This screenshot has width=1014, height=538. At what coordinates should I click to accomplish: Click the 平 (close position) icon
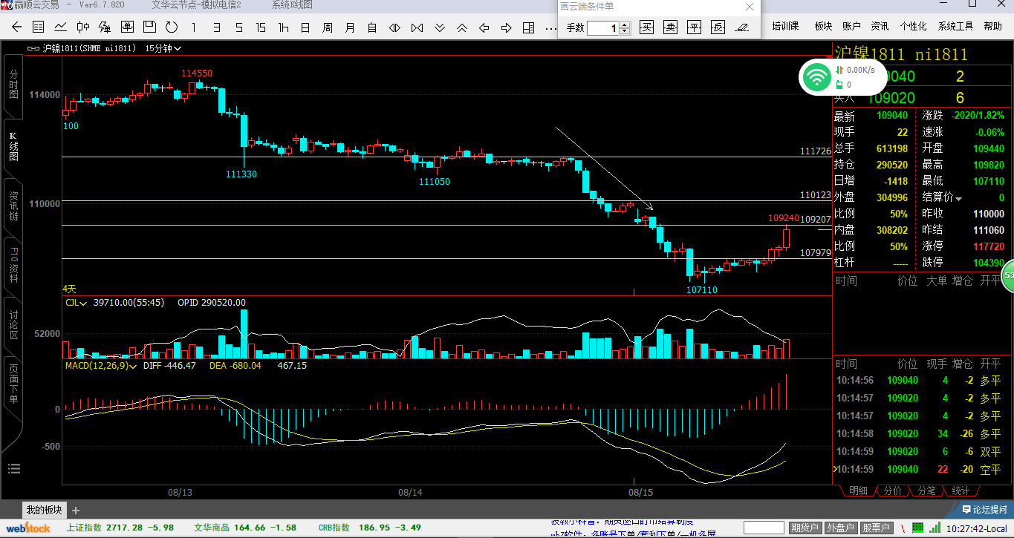click(694, 27)
